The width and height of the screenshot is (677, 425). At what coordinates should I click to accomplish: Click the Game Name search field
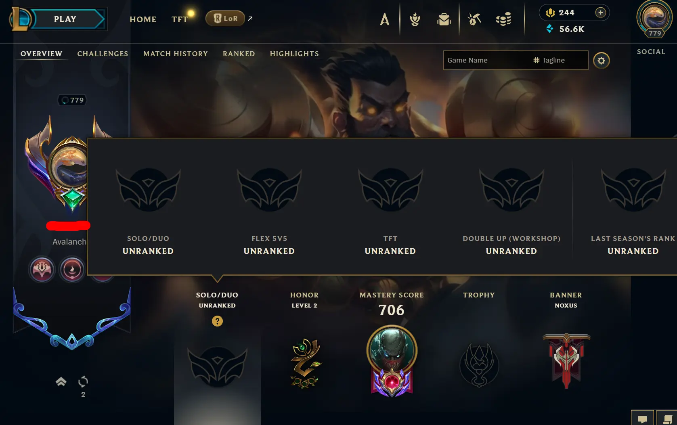pyautogui.click(x=486, y=60)
